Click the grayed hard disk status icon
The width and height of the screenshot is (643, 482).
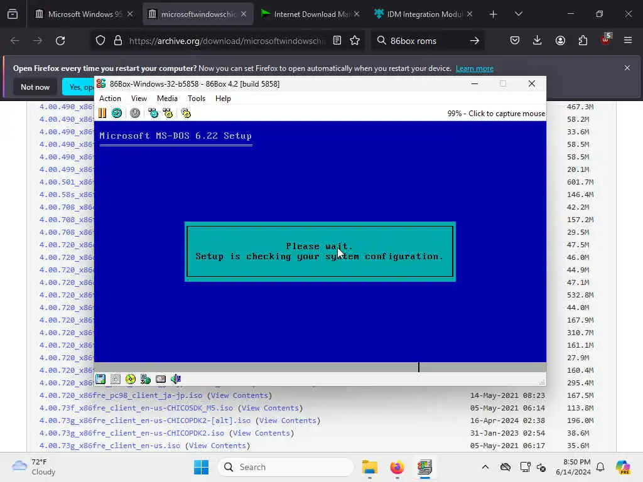tap(116, 379)
